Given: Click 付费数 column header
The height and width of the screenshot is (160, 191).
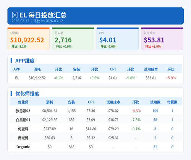Looking at the screenshot, I should coord(172,102).
